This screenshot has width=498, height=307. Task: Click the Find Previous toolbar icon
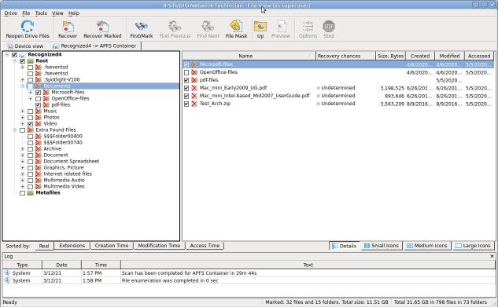click(x=175, y=27)
